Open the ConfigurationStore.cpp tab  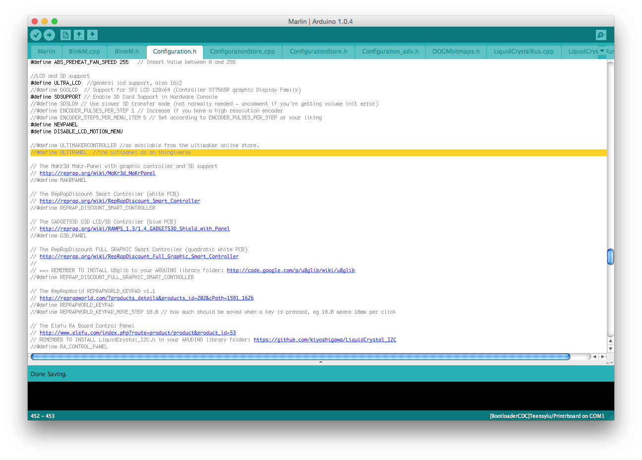click(242, 52)
